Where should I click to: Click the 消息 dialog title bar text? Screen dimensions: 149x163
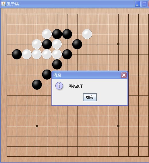click(x=57, y=75)
